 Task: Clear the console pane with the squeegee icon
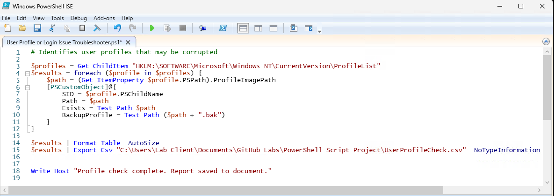(x=97, y=28)
